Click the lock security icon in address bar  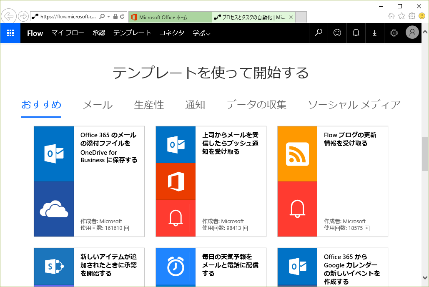115,16
